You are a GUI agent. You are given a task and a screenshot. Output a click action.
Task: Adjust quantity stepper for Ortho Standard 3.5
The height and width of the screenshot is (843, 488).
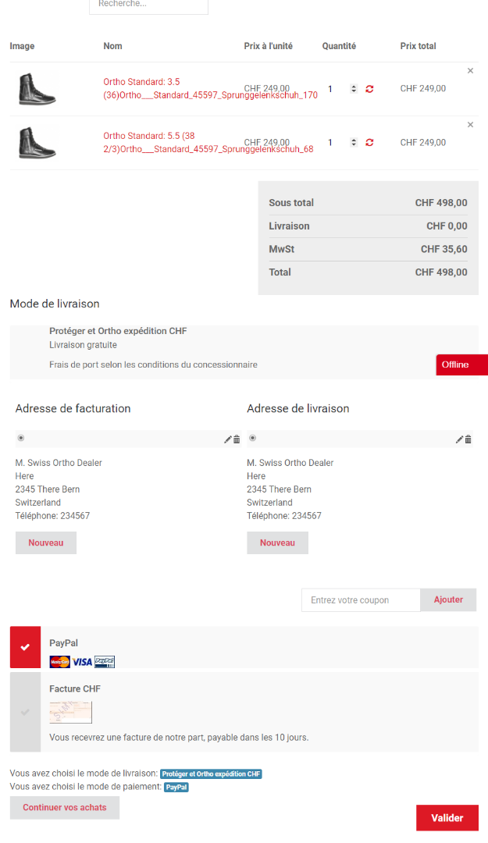354,89
